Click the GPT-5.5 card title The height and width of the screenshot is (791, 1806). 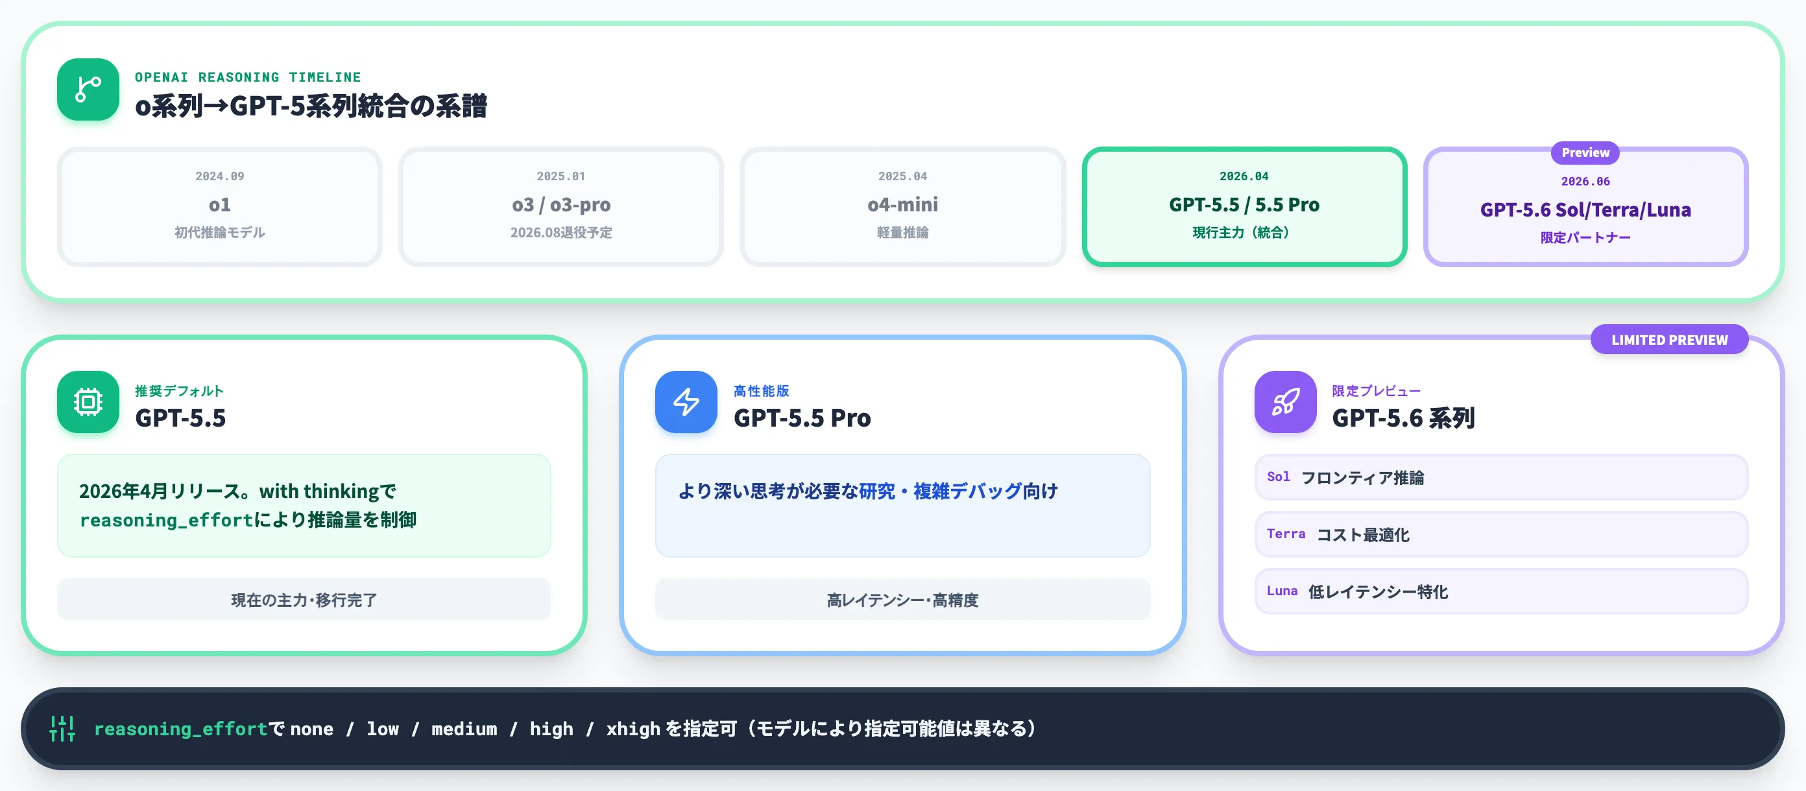[180, 418]
